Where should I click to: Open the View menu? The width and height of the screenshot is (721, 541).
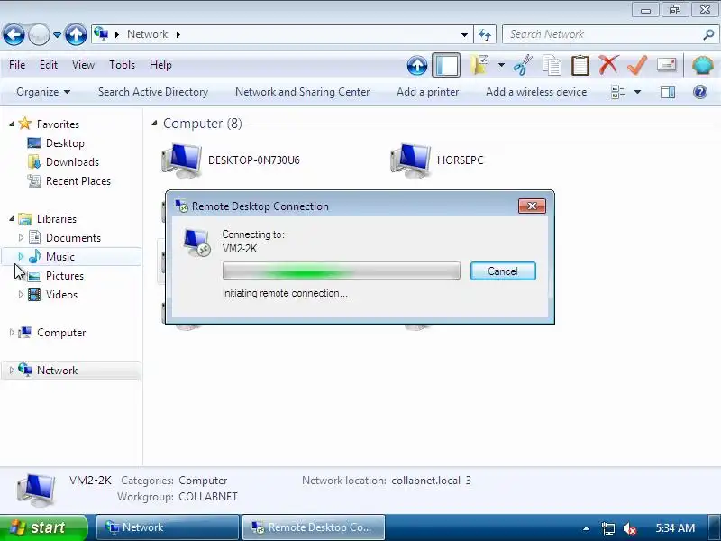[83, 65]
